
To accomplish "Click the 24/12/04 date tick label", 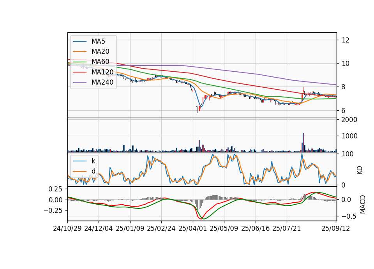I will (x=99, y=228).
